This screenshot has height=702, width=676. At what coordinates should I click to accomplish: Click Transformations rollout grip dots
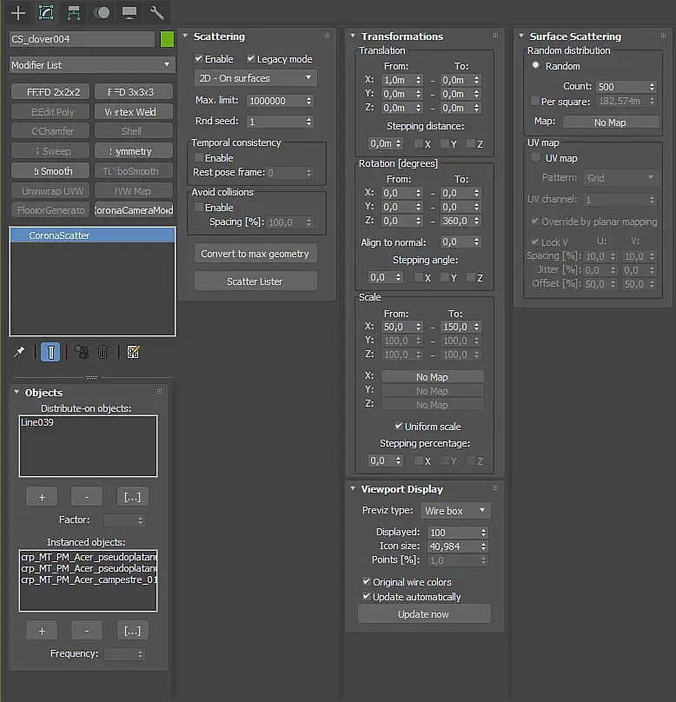coord(495,36)
